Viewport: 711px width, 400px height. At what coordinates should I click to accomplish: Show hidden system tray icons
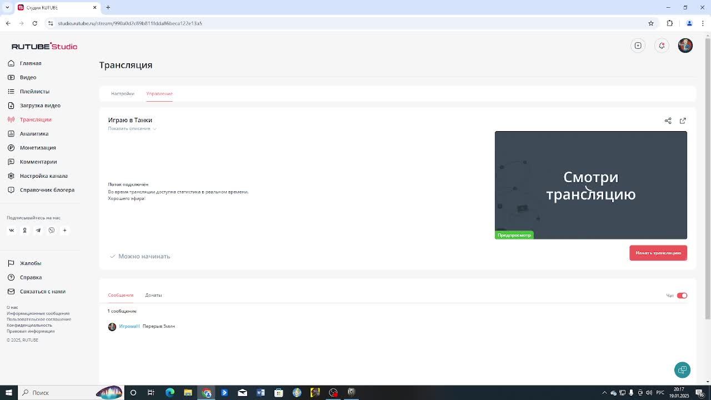point(604,393)
